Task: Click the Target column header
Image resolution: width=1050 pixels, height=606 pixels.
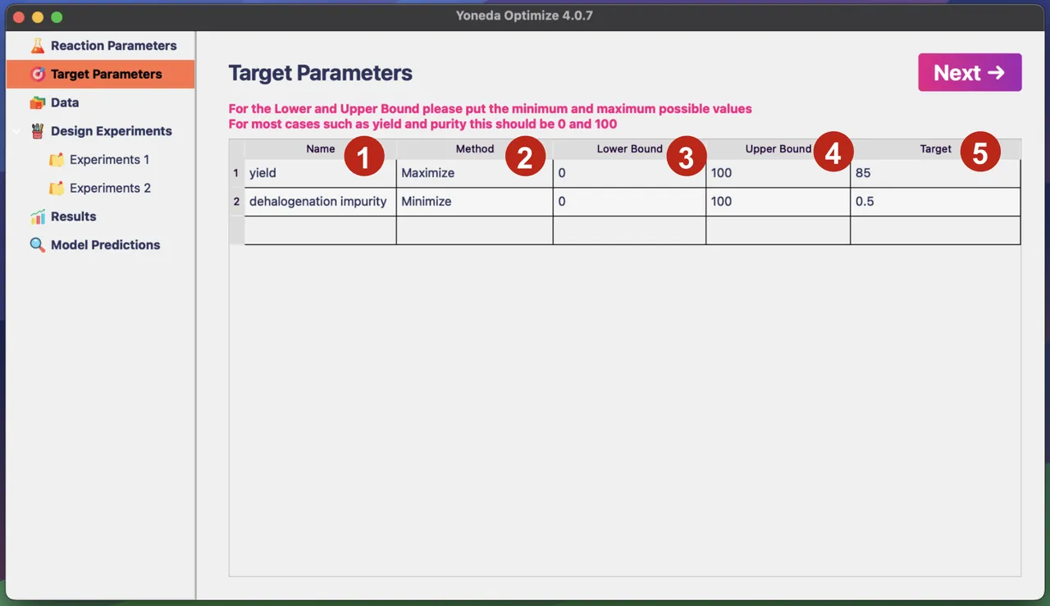Action: click(935, 149)
